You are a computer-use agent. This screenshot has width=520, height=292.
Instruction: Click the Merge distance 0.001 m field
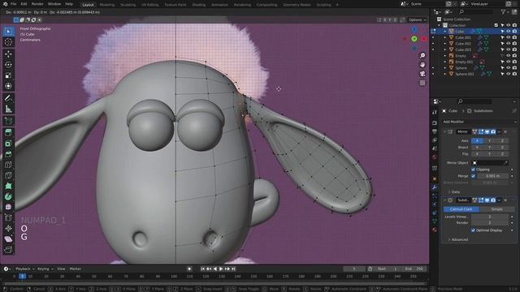coord(492,176)
